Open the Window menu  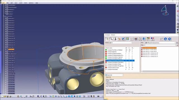[31, 3]
